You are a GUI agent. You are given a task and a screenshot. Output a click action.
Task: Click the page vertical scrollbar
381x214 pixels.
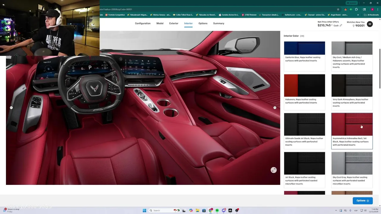tap(380, 68)
